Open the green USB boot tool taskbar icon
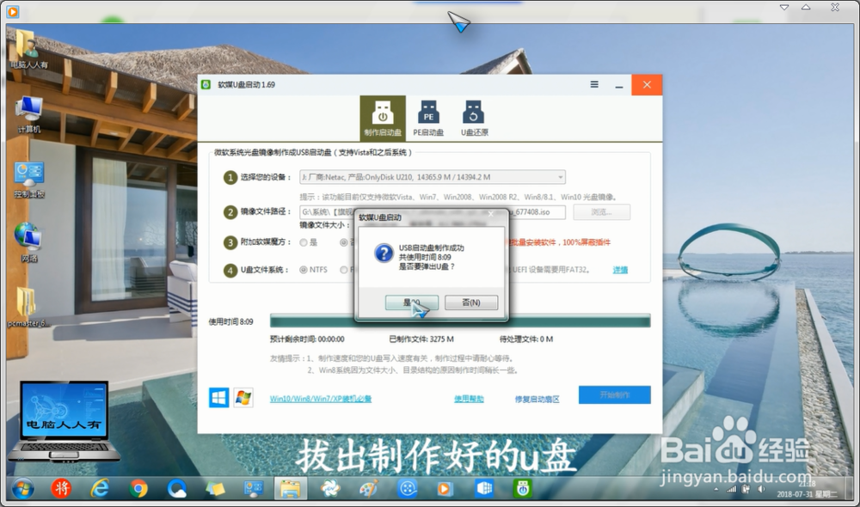This screenshot has width=860, height=507. coord(522,488)
